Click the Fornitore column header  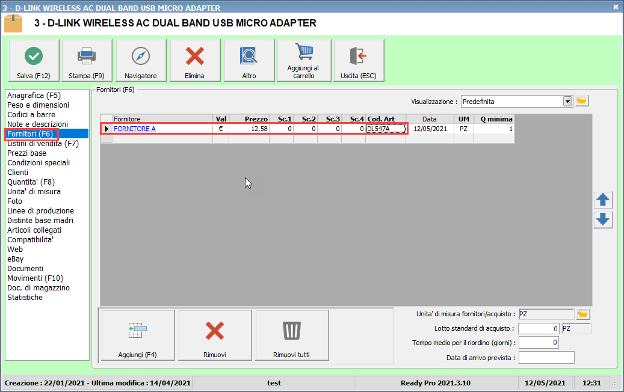pos(162,119)
